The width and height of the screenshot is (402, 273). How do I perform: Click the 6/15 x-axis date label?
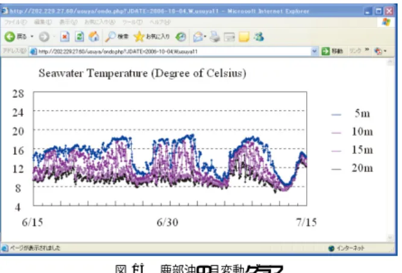[x=33, y=222]
